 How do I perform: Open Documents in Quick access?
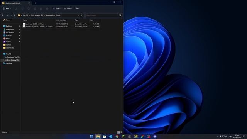point(10,32)
